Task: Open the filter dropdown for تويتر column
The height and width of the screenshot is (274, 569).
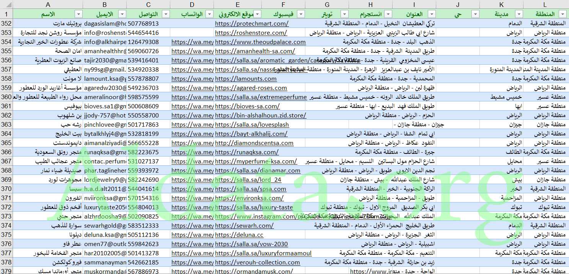Action: pyautogui.click(x=344, y=14)
